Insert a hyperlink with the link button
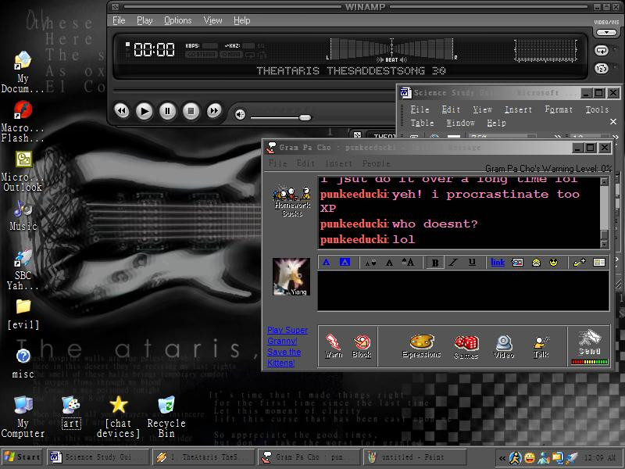This screenshot has height=469, width=625. tap(498, 263)
